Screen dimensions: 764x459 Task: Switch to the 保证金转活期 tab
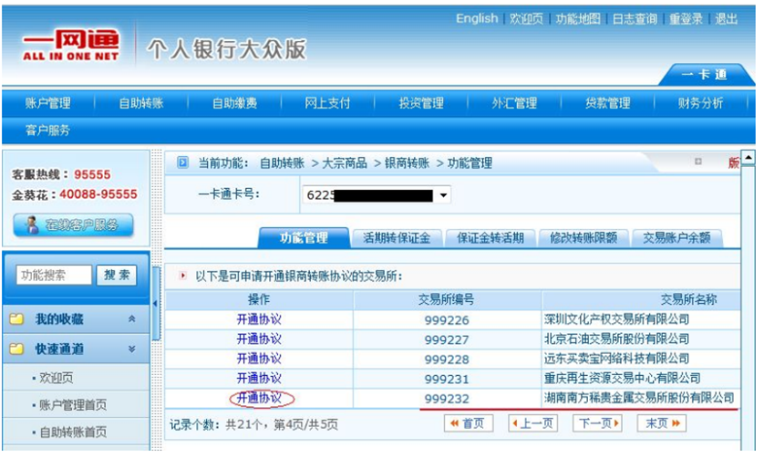click(x=490, y=238)
